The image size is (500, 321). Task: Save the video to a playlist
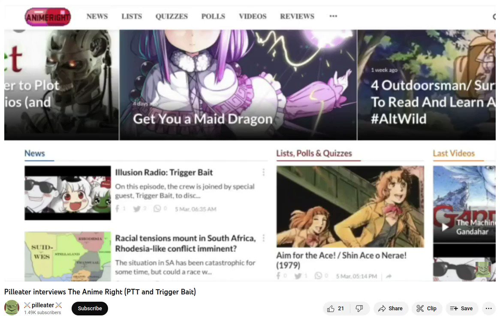pyautogui.click(x=461, y=309)
